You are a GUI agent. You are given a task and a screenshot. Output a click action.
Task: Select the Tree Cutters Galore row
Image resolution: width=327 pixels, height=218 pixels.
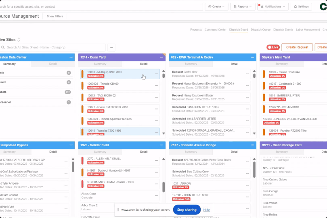coord(294,181)
